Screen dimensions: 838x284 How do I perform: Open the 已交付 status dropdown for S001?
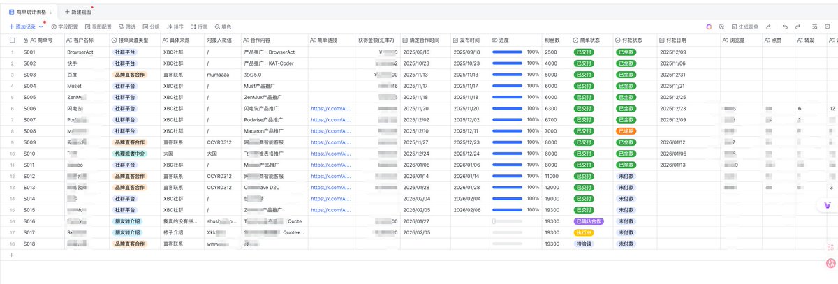[x=584, y=52]
